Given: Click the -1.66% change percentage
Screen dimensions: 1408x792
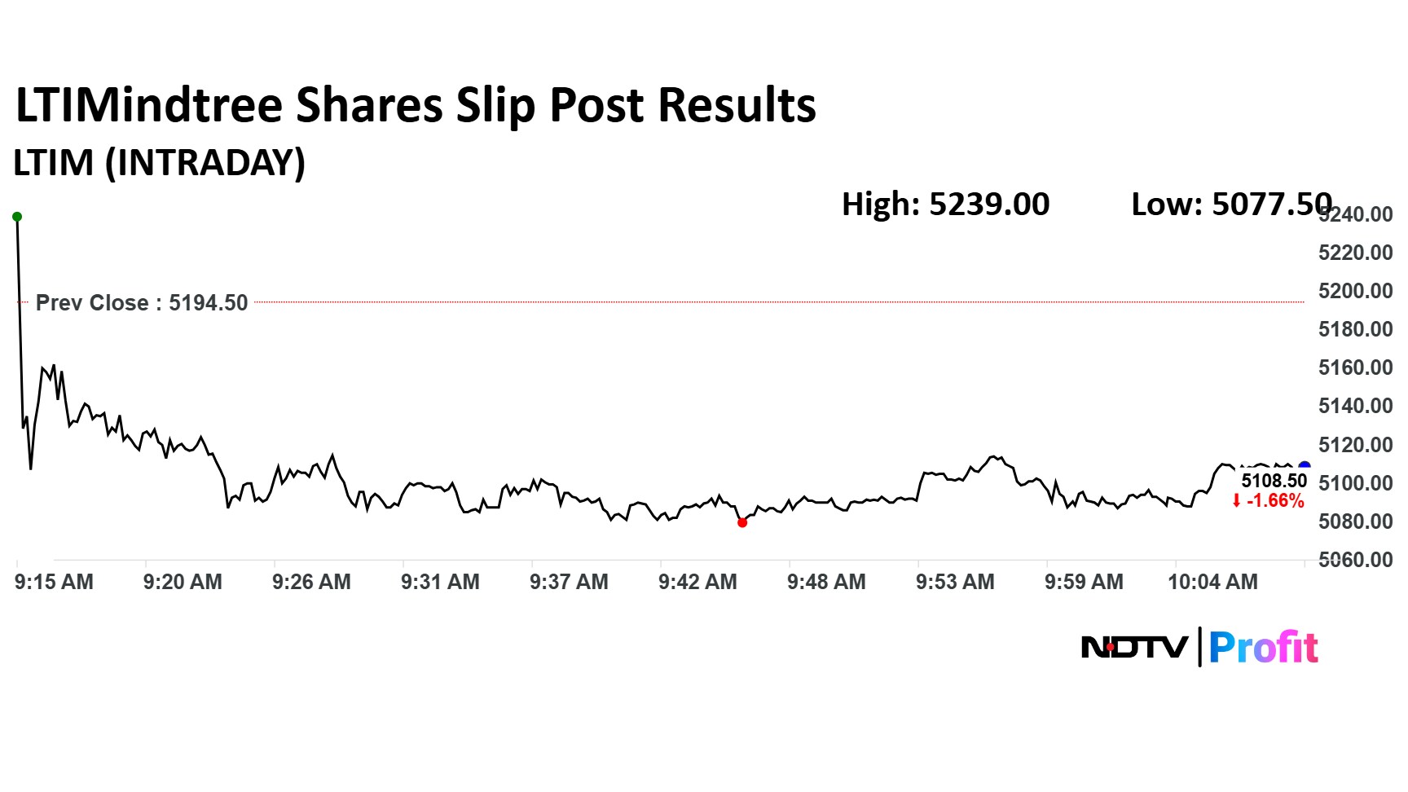Looking at the screenshot, I should [1275, 501].
